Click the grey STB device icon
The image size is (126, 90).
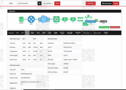point(104,21)
